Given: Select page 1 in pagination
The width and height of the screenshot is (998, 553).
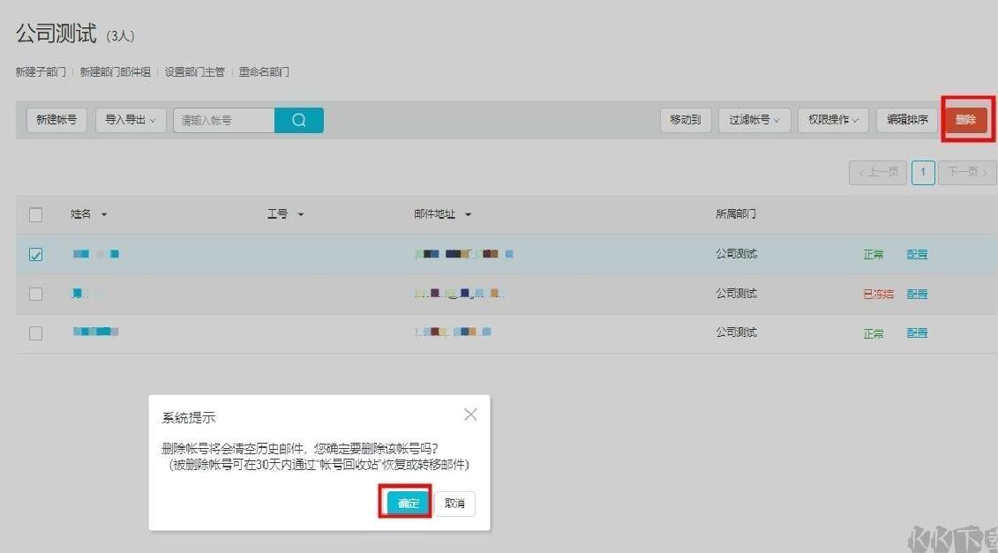Looking at the screenshot, I should pyautogui.click(x=923, y=173).
